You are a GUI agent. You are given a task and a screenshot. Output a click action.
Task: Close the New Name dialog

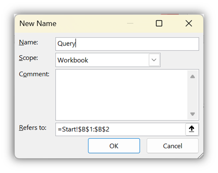tap(189, 23)
